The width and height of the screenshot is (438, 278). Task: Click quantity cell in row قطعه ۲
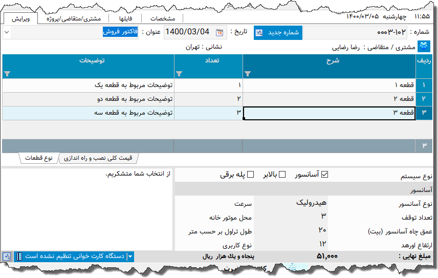[208, 99]
